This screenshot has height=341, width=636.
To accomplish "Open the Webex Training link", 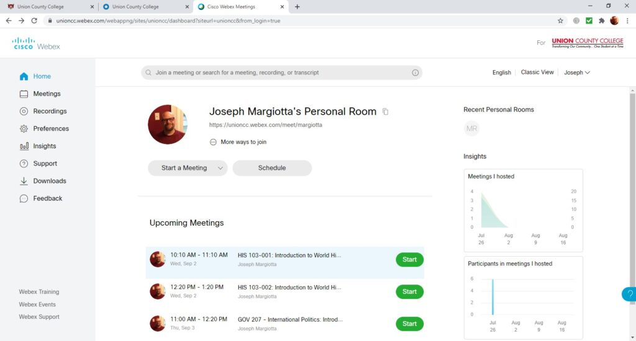I will 39,292.
